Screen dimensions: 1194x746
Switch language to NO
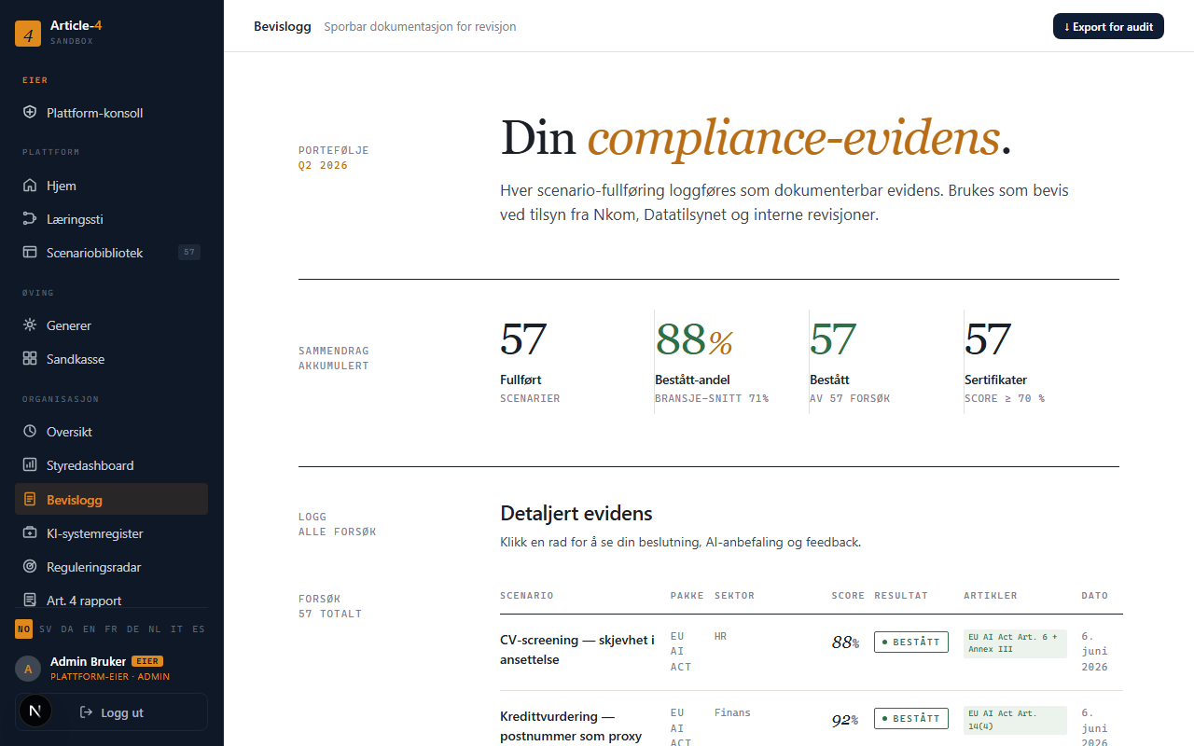pos(23,629)
